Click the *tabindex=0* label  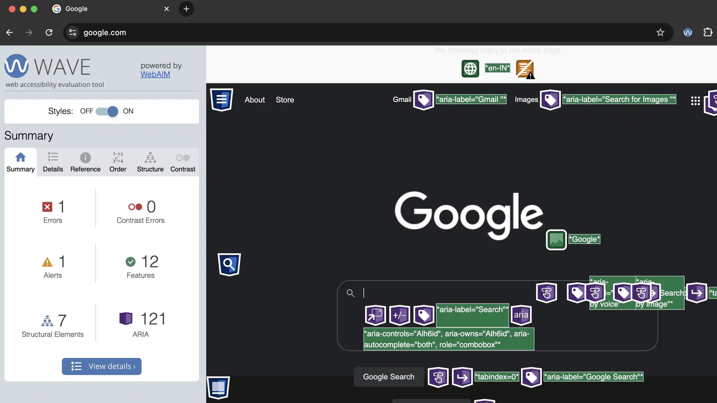tap(497, 377)
